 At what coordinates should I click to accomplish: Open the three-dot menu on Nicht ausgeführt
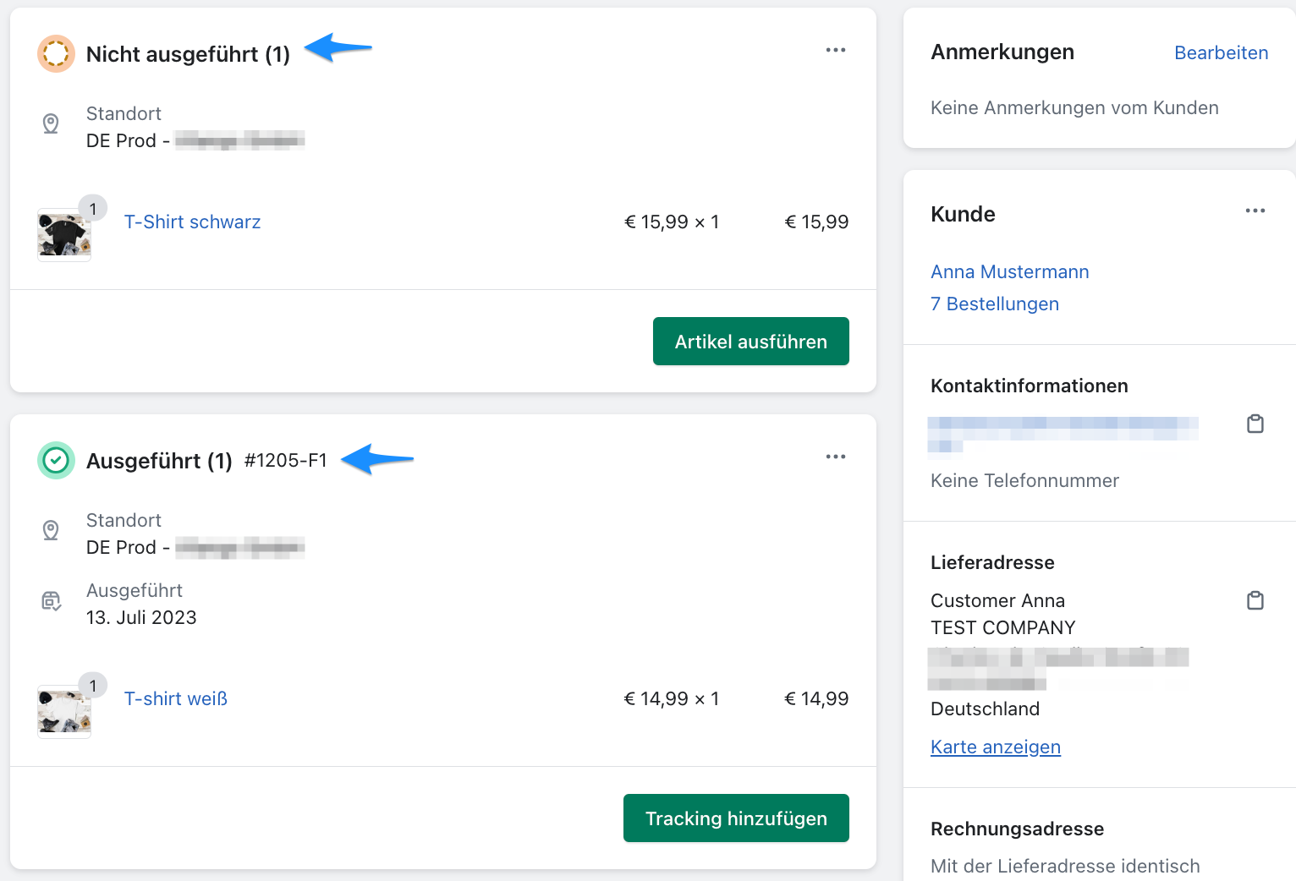[836, 50]
